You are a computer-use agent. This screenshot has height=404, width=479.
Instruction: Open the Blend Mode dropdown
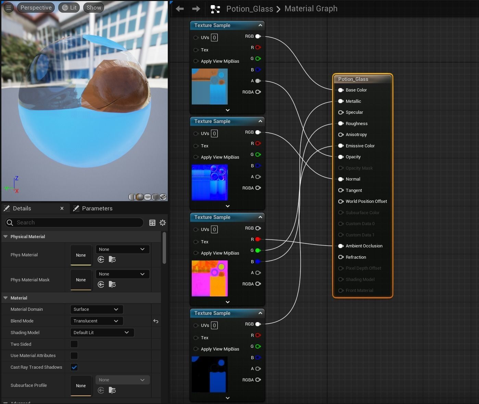(97, 321)
